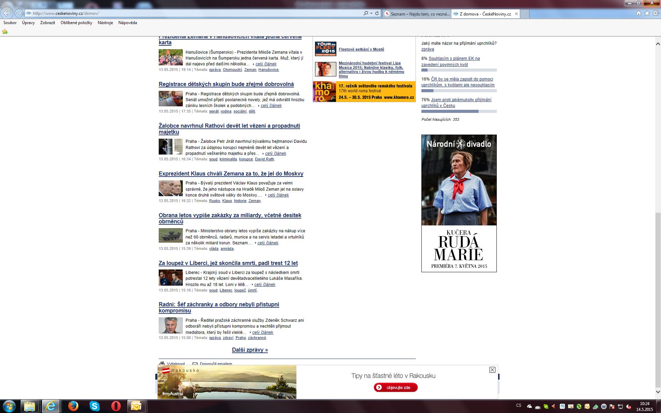The image size is (661, 413).
Task: Open the Tools gear icon
Action: (x=655, y=13)
